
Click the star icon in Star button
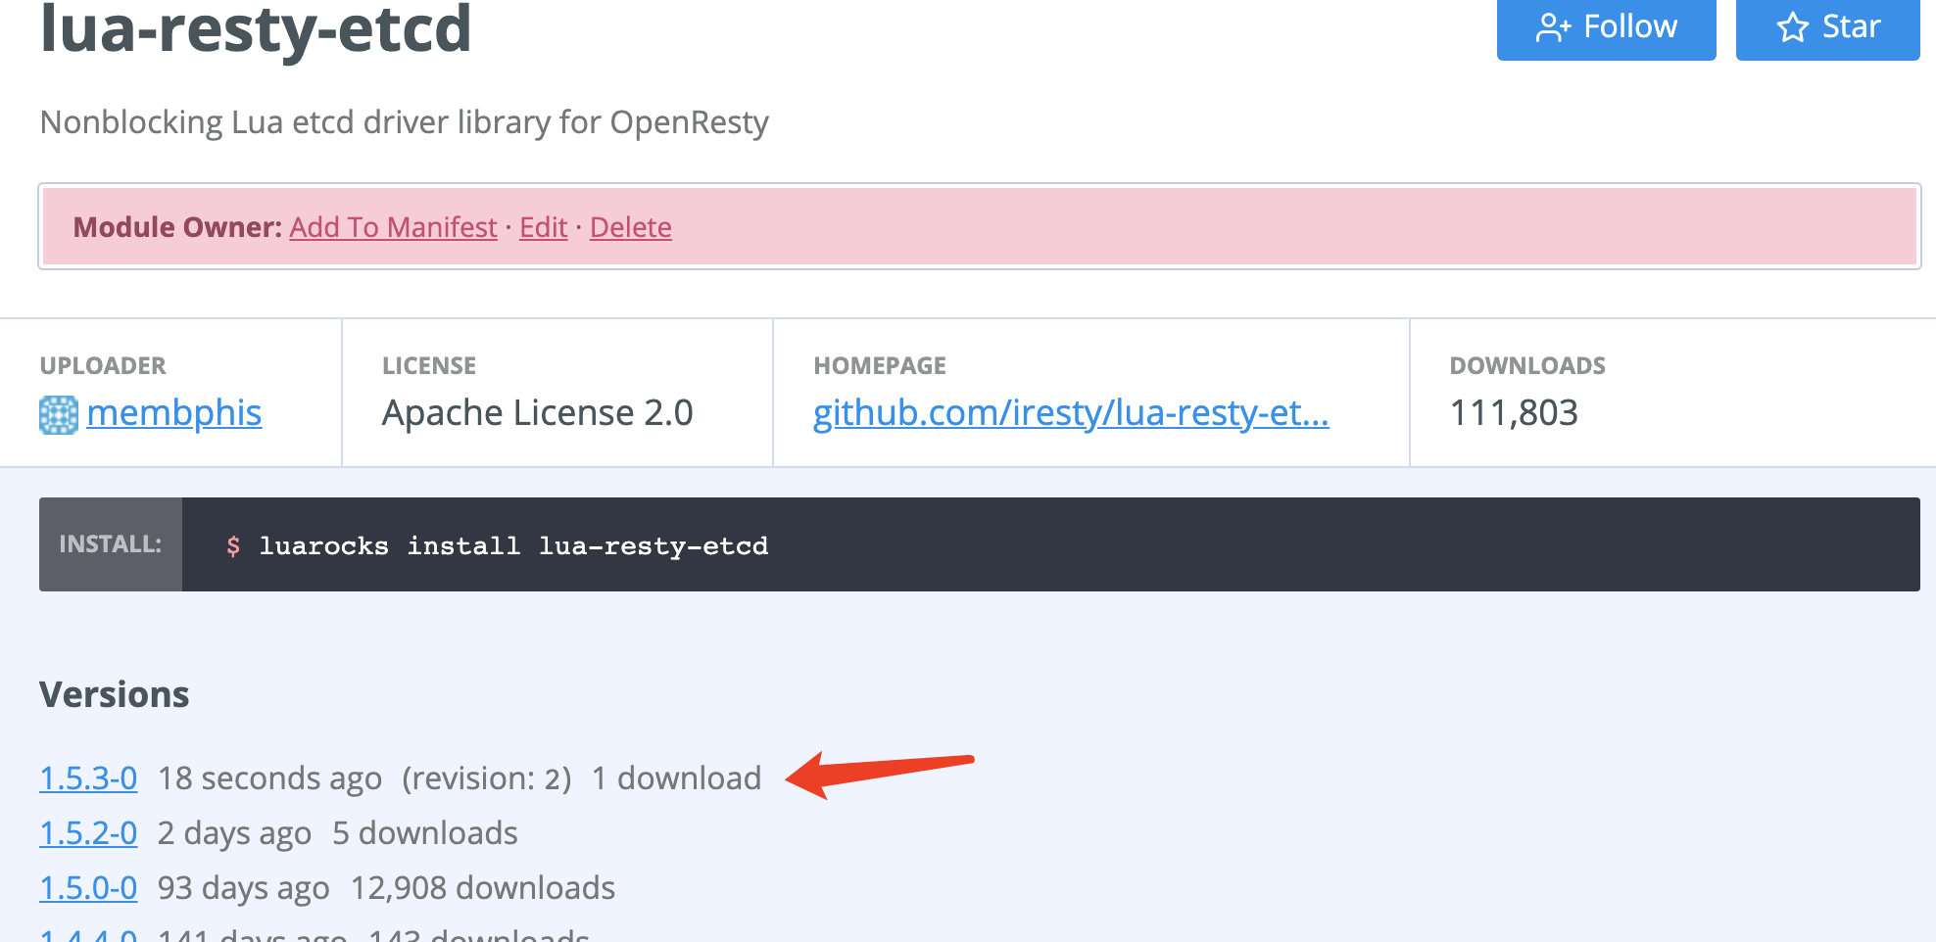(1793, 27)
